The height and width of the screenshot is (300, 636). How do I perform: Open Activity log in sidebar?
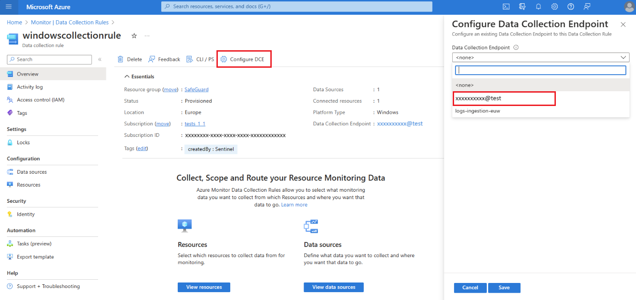coord(29,87)
